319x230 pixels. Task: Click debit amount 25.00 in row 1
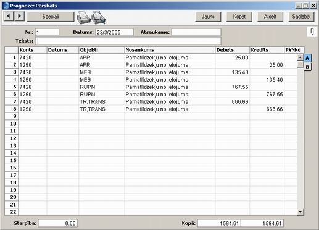click(241, 57)
